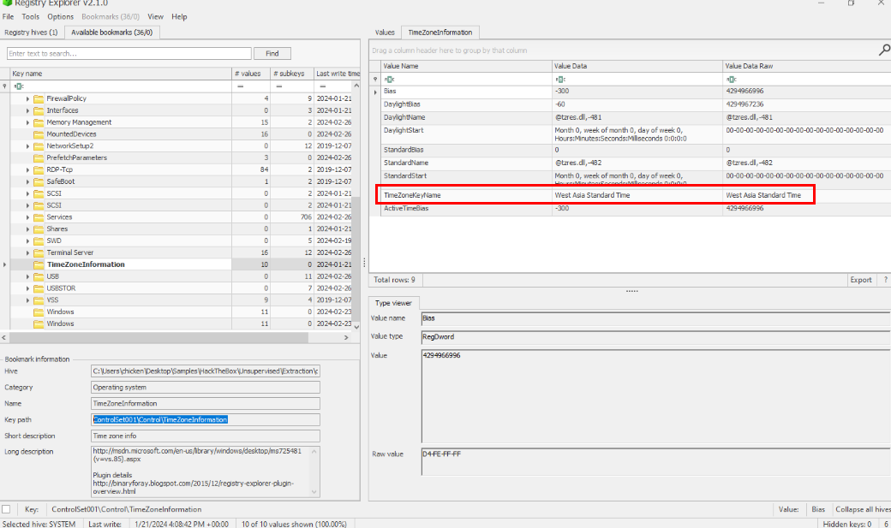Click the Services folder icon
Image resolution: width=891 pixels, height=528 pixels.
39,217
